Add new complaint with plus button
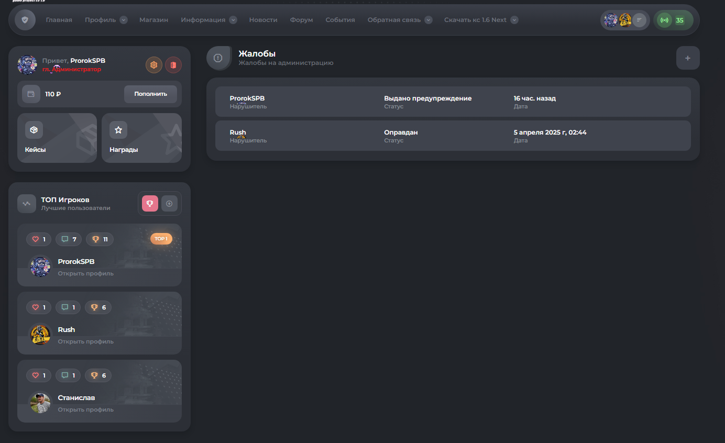 [687, 58]
